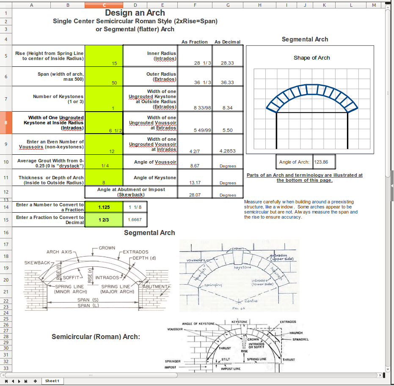
Task: Click the horizontal scrollbar right arrow
Action: [380, 375]
